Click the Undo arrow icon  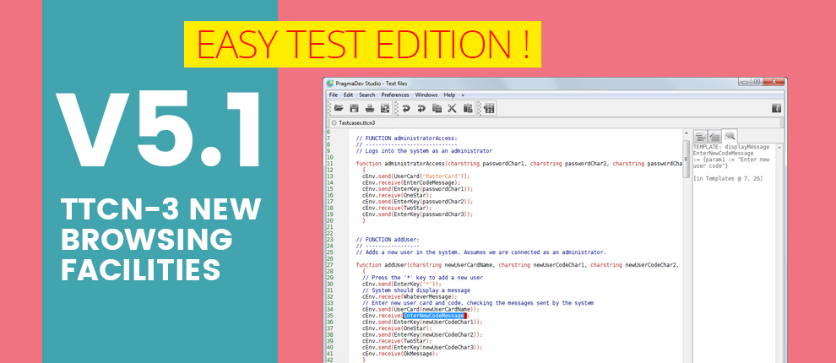(406, 108)
